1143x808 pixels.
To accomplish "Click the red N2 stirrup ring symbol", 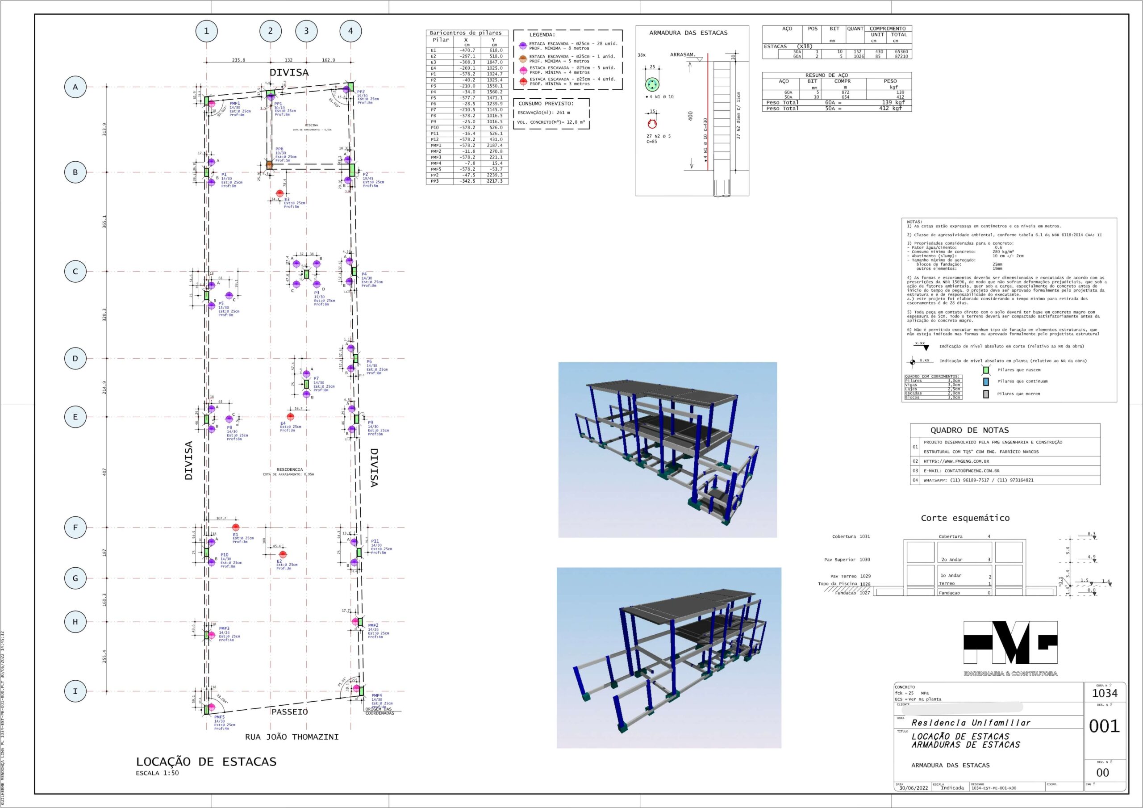I will [653, 124].
